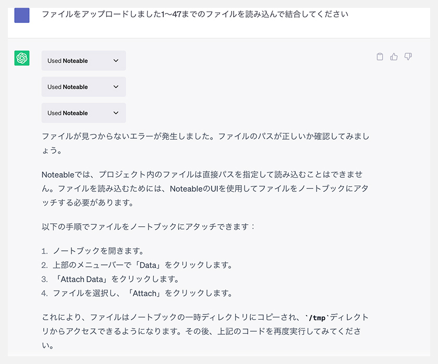Image resolution: width=438 pixels, height=364 pixels.
Task: Copy the assistant response with the clipboard icon
Action: coord(380,57)
